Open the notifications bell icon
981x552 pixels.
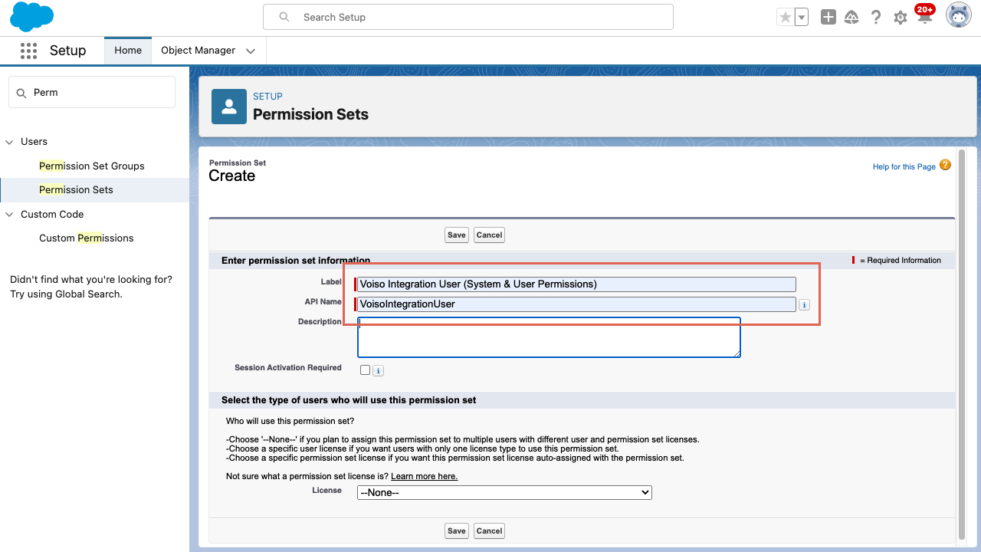click(x=925, y=17)
